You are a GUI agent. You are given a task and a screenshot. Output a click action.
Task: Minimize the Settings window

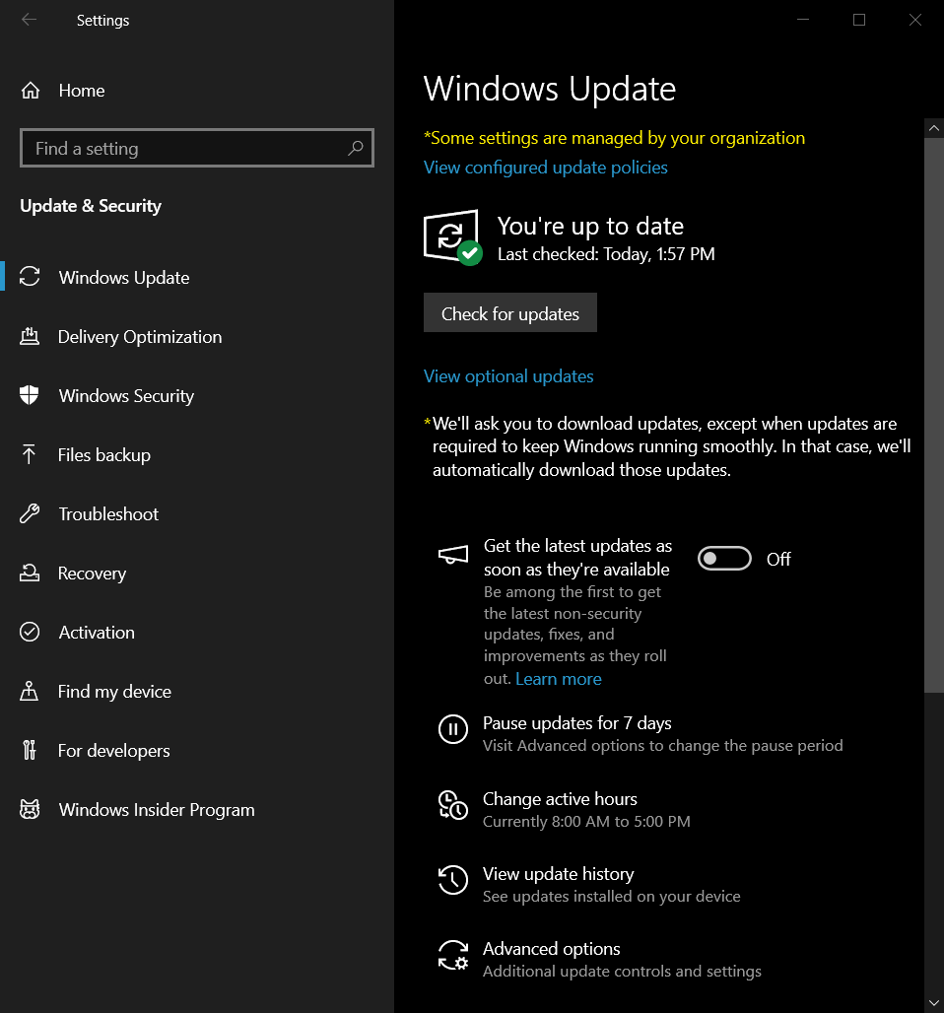click(x=802, y=20)
